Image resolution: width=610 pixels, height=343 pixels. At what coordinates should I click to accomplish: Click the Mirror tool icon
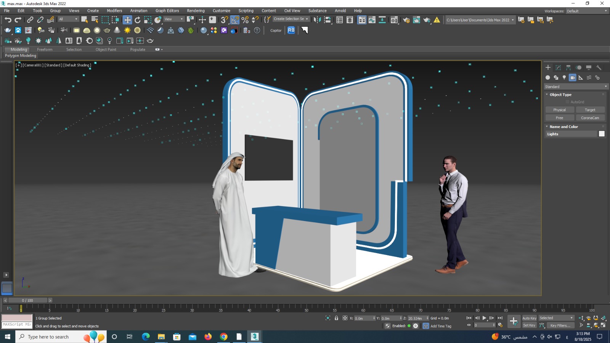[x=317, y=20]
